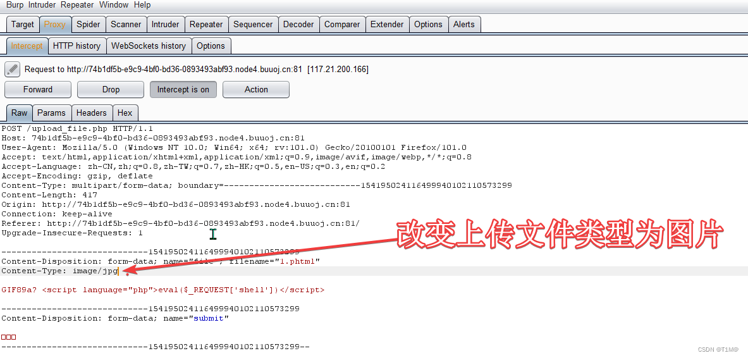Viewport: 748px width, 358px height.
Task: Switch to the Spider tab
Action: (89, 24)
